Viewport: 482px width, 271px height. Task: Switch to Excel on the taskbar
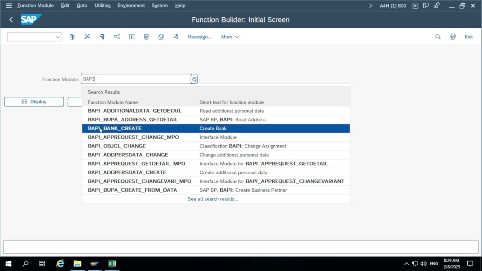point(112,264)
